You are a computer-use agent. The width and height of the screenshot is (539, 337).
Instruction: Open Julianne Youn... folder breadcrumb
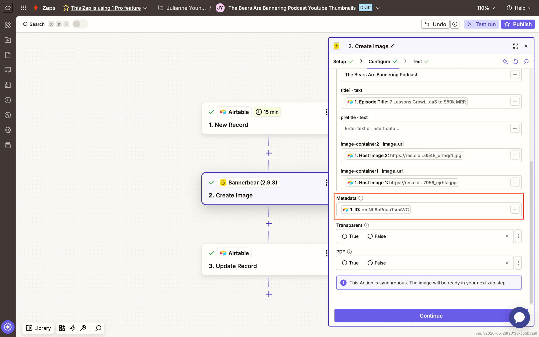coord(182,8)
